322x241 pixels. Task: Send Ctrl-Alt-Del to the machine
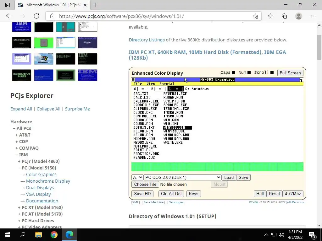pyautogui.click(x=171, y=194)
